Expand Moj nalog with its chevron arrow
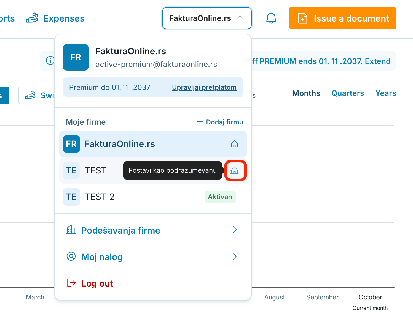This screenshot has height=321, width=413. [x=235, y=256]
